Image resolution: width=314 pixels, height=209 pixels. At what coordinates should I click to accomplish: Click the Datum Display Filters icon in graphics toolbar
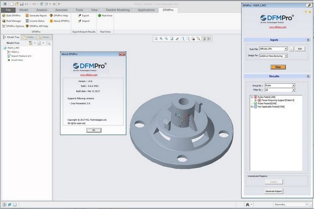[198, 39]
